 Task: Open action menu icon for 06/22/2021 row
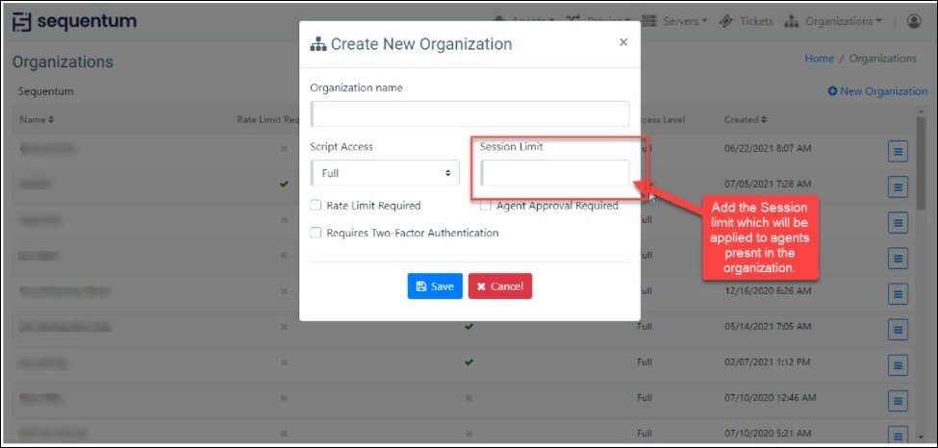tap(898, 151)
